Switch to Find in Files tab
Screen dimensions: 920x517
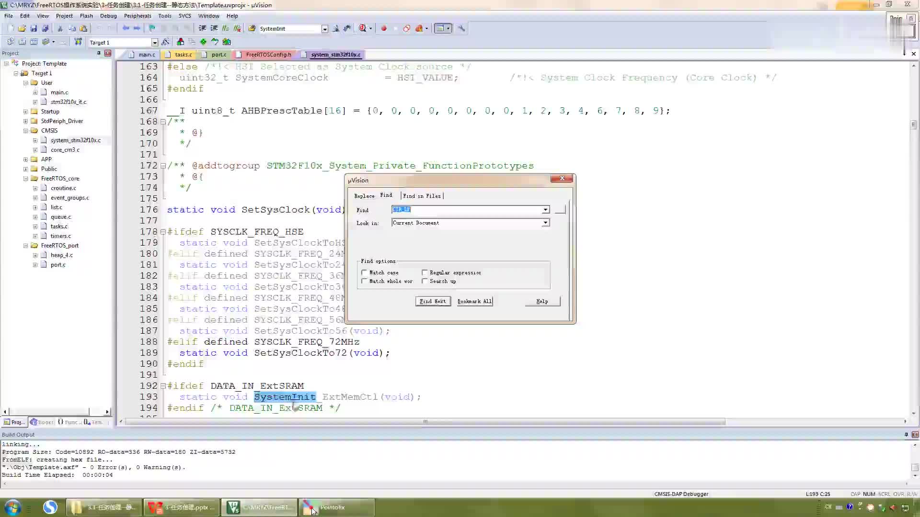(x=422, y=196)
